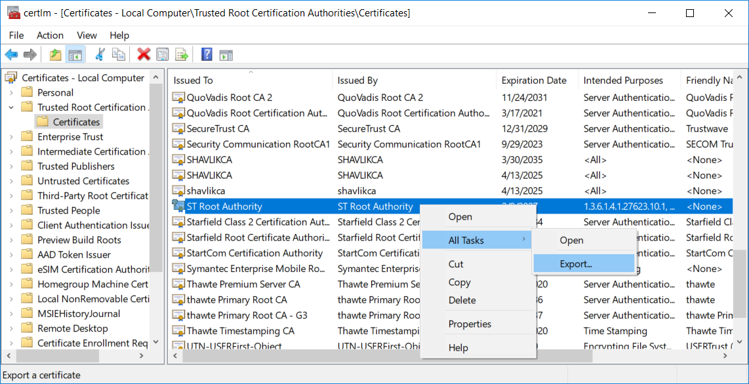Collapse the Trusted Root Certification Authorities node
Viewport: 749px width, 384px height.
[11, 107]
